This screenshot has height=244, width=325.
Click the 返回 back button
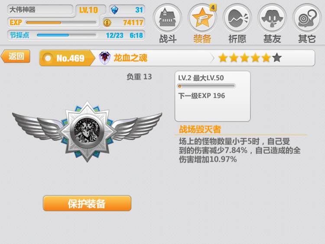pos(16,56)
